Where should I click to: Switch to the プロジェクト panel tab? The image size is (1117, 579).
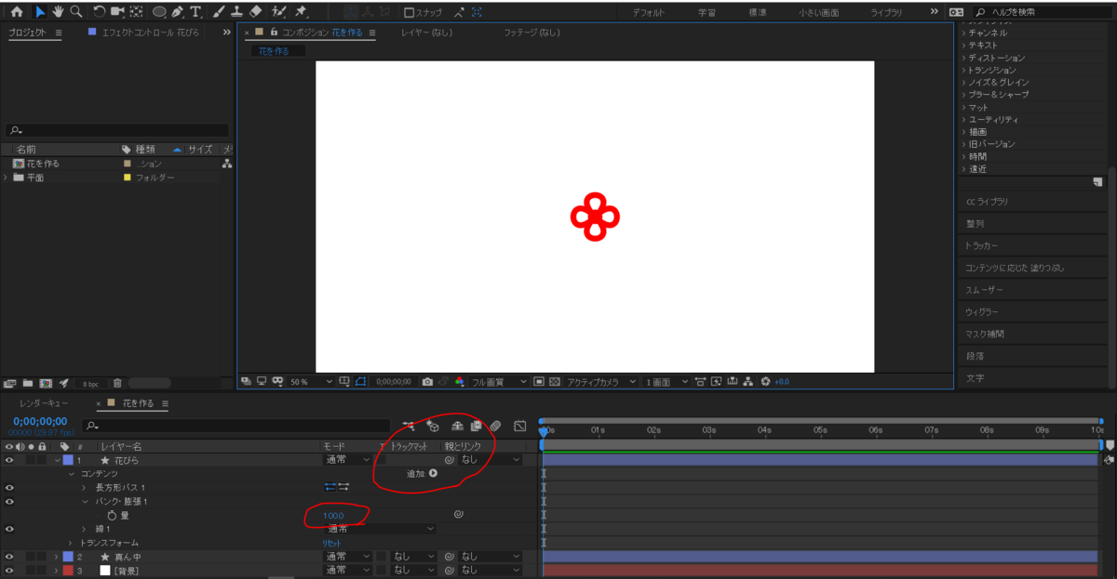[28, 33]
